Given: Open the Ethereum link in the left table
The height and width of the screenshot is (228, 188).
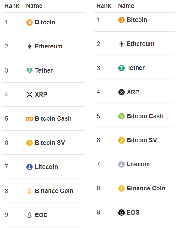Looking at the screenshot, I should pyautogui.click(x=49, y=47).
